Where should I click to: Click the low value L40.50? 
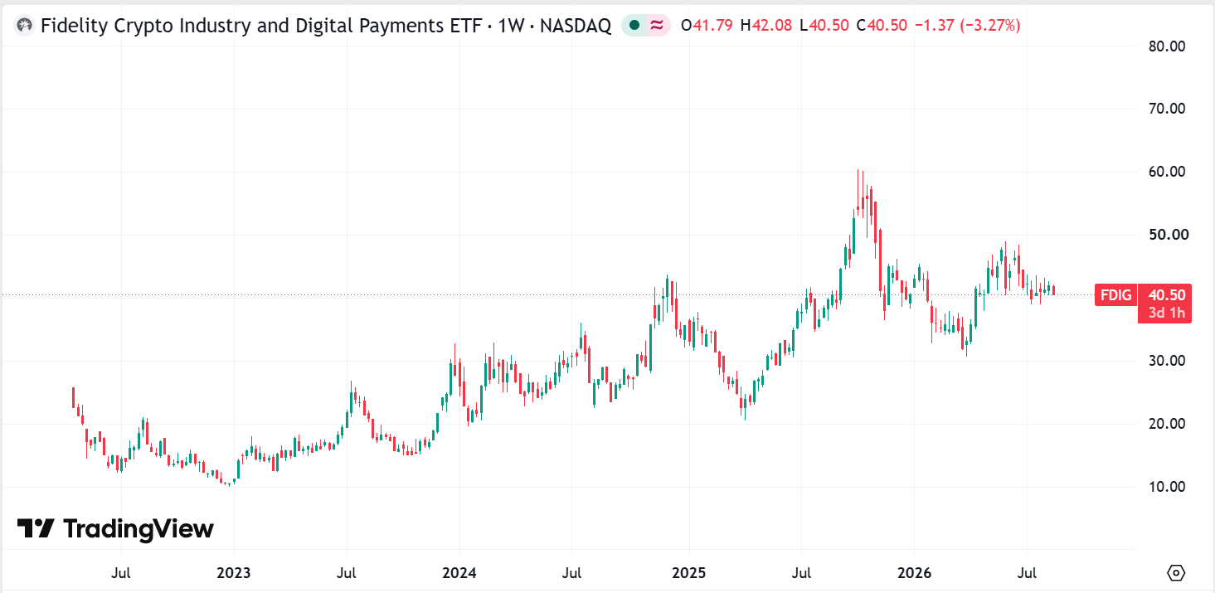(x=824, y=26)
